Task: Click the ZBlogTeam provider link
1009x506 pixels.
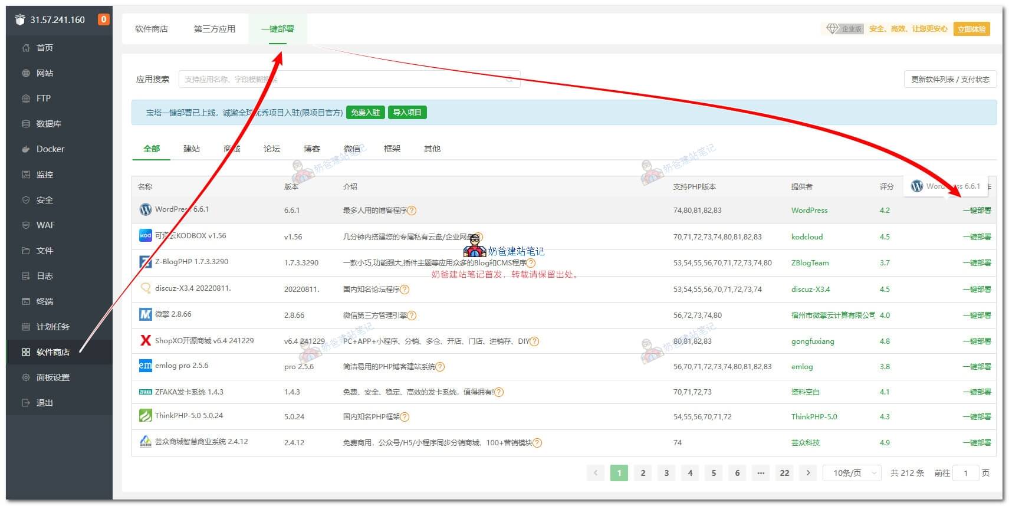Action: click(810, 263)
